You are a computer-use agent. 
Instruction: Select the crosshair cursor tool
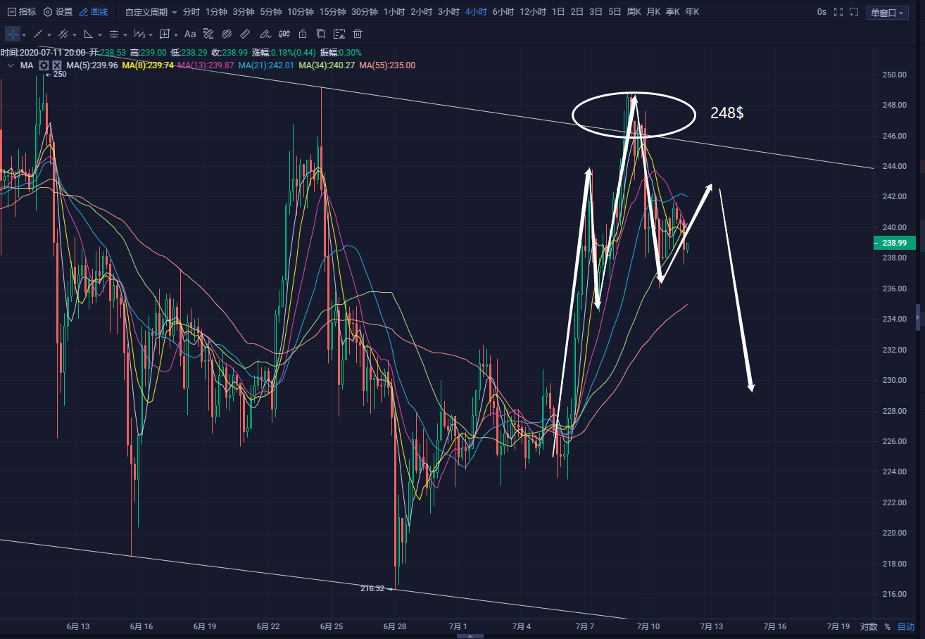pos(13,34)
